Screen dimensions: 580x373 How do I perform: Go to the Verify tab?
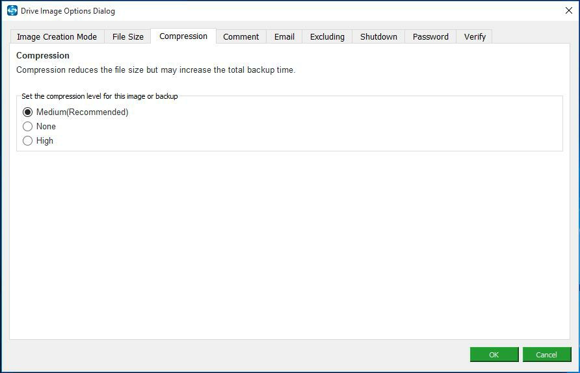pyautogui.click(x=475, y=36)
